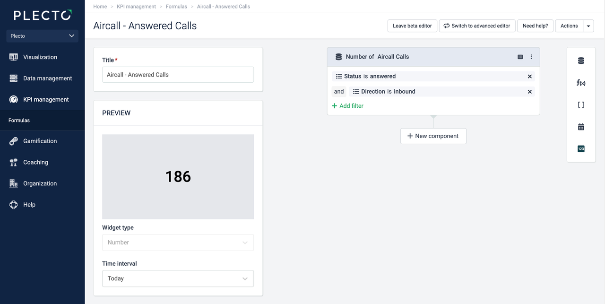This screenshot has width=605, height=304.
Task: Open the Time interval dropdown
Action: [178, 278]
